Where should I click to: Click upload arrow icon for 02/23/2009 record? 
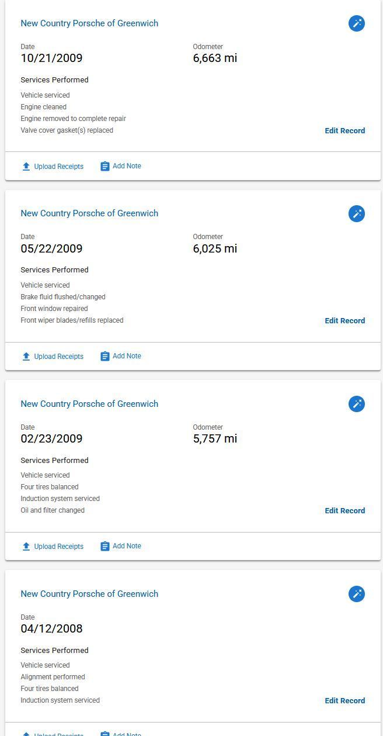(26, 547)
